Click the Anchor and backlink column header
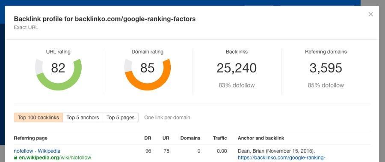Screen dimensions: 385x162 pos(261,138)
